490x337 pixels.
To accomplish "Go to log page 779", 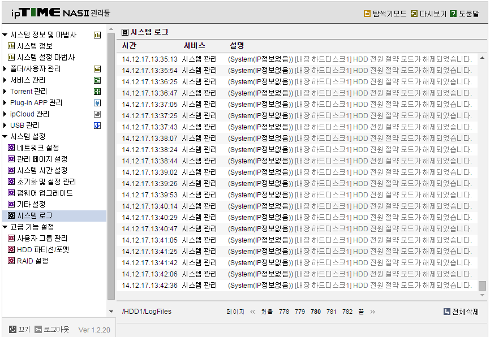I will 300,312.
